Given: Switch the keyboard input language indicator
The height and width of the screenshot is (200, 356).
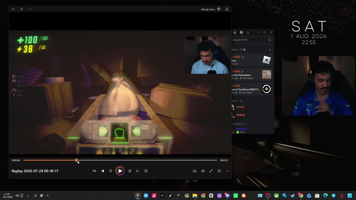Looking at the screenshot, I should 28,196.
